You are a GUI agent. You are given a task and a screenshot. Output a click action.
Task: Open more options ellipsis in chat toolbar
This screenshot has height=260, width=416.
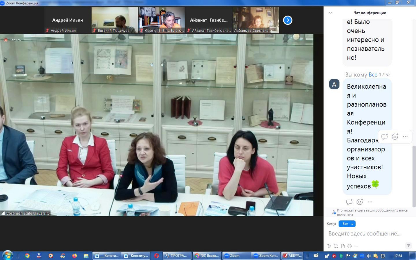click(356, 246)
